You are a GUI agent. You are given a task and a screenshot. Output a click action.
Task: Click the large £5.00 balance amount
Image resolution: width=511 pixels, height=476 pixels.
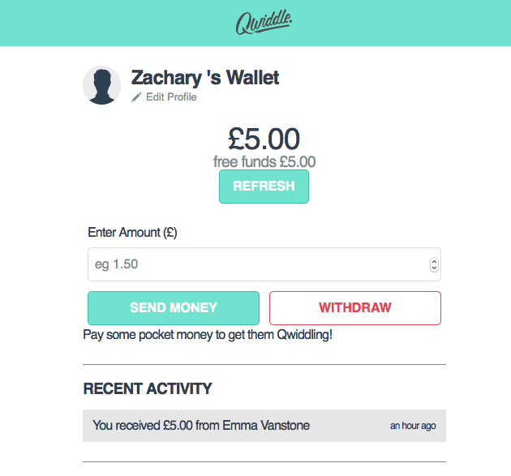264,139
